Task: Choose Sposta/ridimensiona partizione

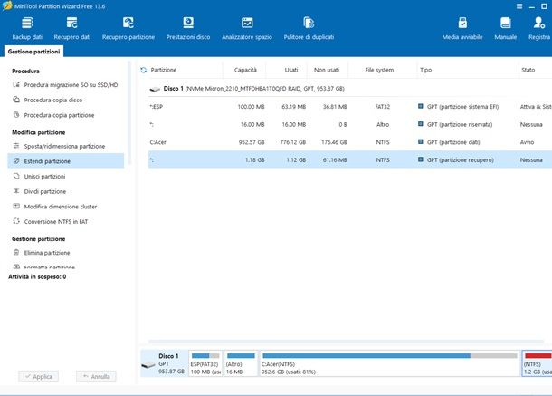Action: point(59,146)
